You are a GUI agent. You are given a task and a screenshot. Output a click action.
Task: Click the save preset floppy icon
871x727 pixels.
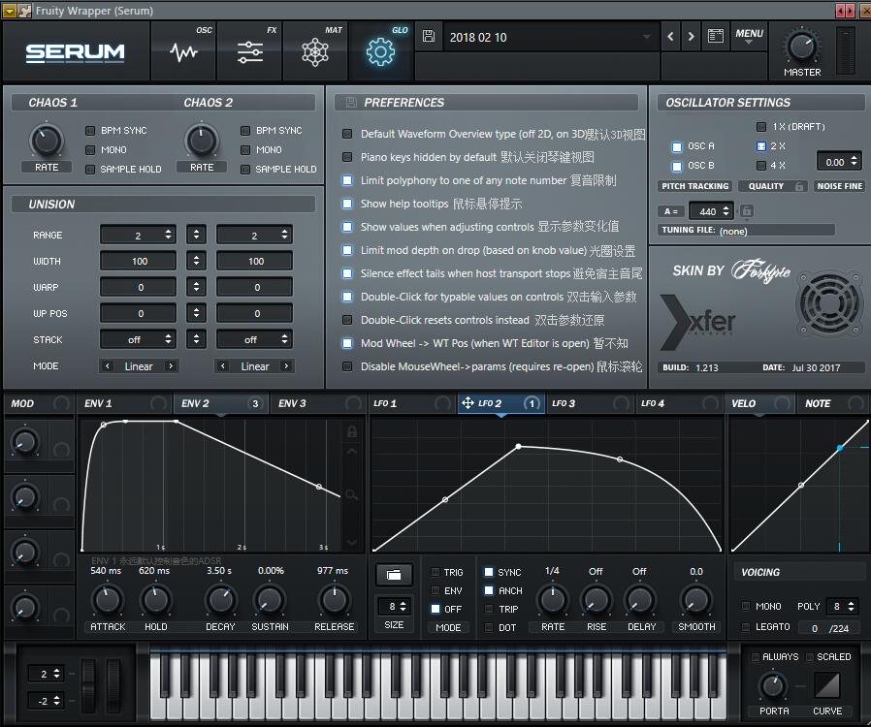tap(429, 37)
